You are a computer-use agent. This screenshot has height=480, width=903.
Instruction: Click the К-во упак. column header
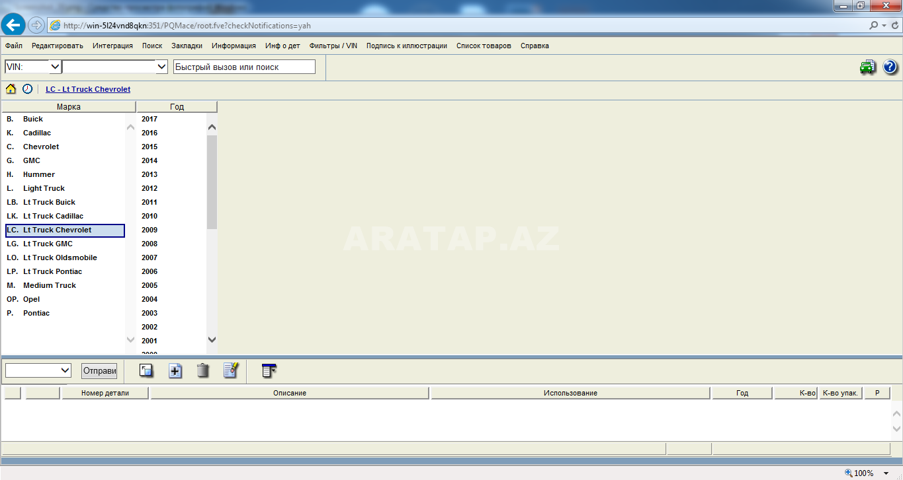click(x=840, y=393)
